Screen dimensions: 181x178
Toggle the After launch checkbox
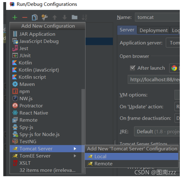click(133, 68)
